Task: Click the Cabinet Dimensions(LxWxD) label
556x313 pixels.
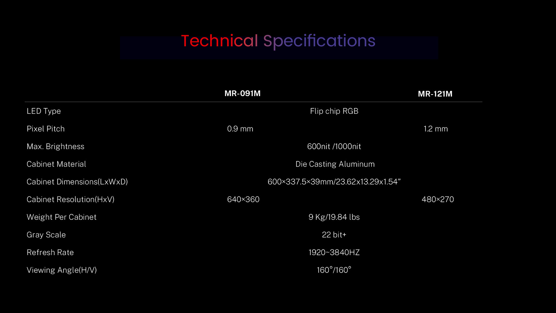Action: [x=77, y=182]
